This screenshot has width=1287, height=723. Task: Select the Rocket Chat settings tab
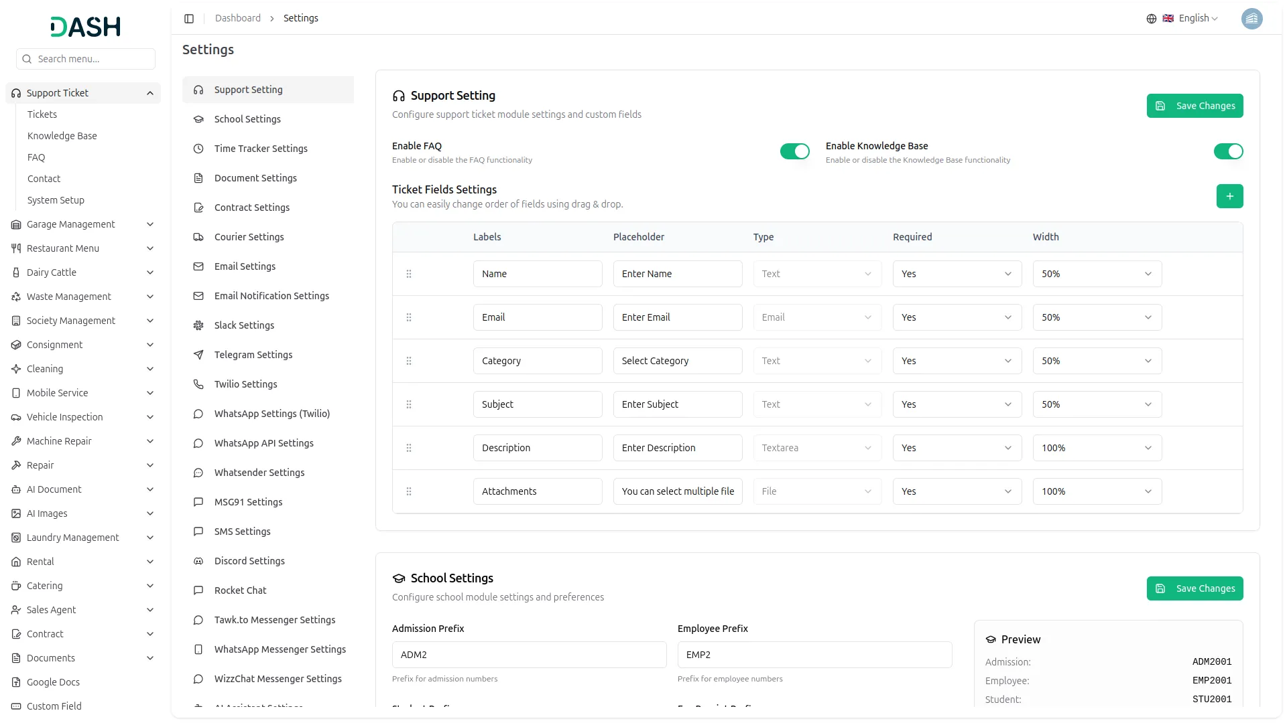pyautogui.click(x=268, y=590)
